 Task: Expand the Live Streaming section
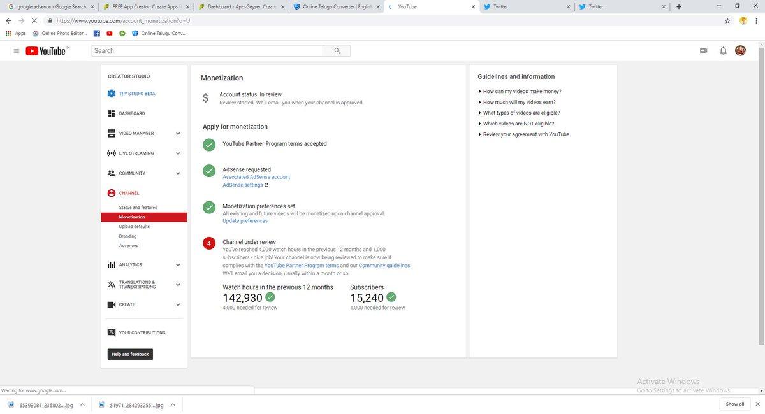click(x=178, y=153)
